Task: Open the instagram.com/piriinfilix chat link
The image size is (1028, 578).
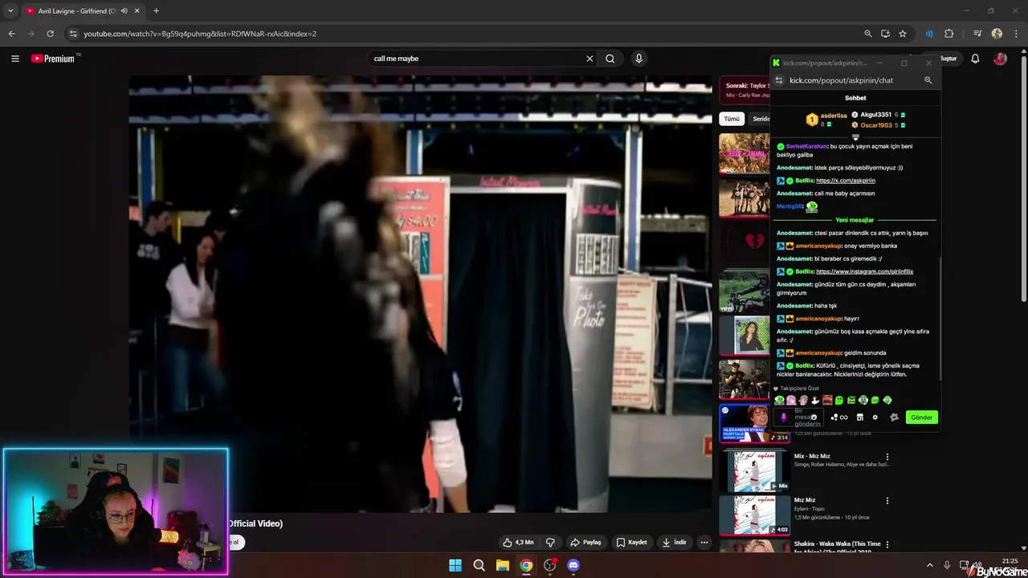Action: pyautogui.click(x=864, y=271)
